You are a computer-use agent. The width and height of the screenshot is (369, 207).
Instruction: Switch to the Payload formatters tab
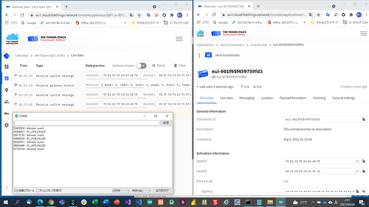pos(293,98)
